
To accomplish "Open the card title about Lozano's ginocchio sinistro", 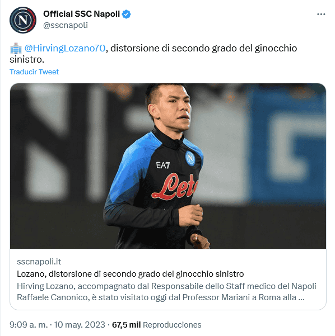I will coord(131,274).
